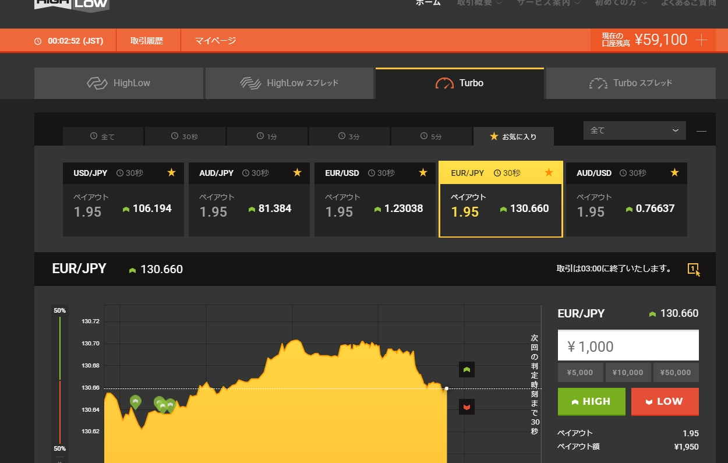Click the 130.62 chart axis label
Screen dimensions: 728x463
91,432
